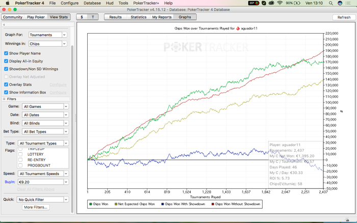Switch to the Play Poker tab
Screen dimensions: 357x223
pos(36,17)
